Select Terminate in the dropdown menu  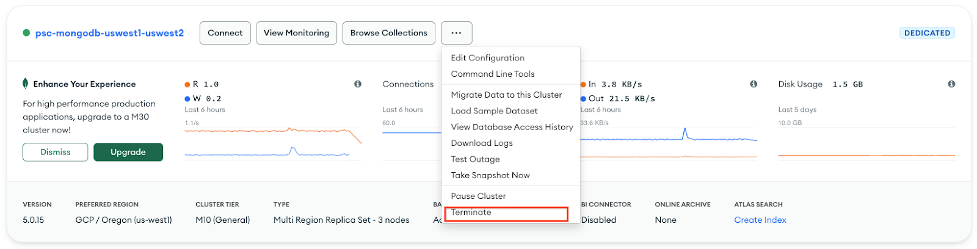471,212
